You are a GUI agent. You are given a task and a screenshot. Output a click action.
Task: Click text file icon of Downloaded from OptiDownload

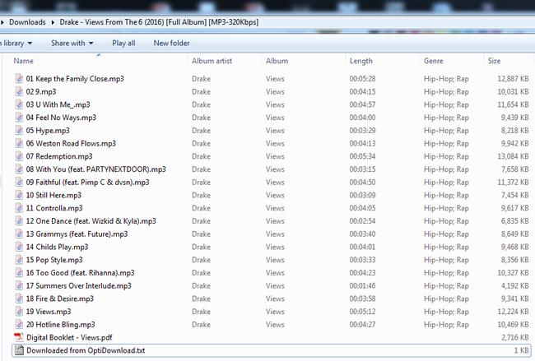click(x=20, y=350)
